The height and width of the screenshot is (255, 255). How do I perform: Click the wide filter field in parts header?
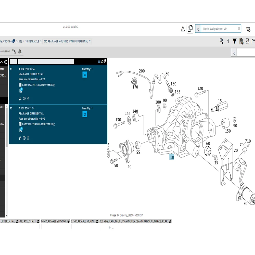click(46, 61)
